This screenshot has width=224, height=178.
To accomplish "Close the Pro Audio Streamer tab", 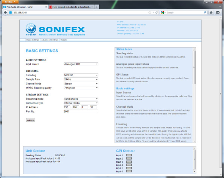I will pyautogui.click(x=46, y=7).
